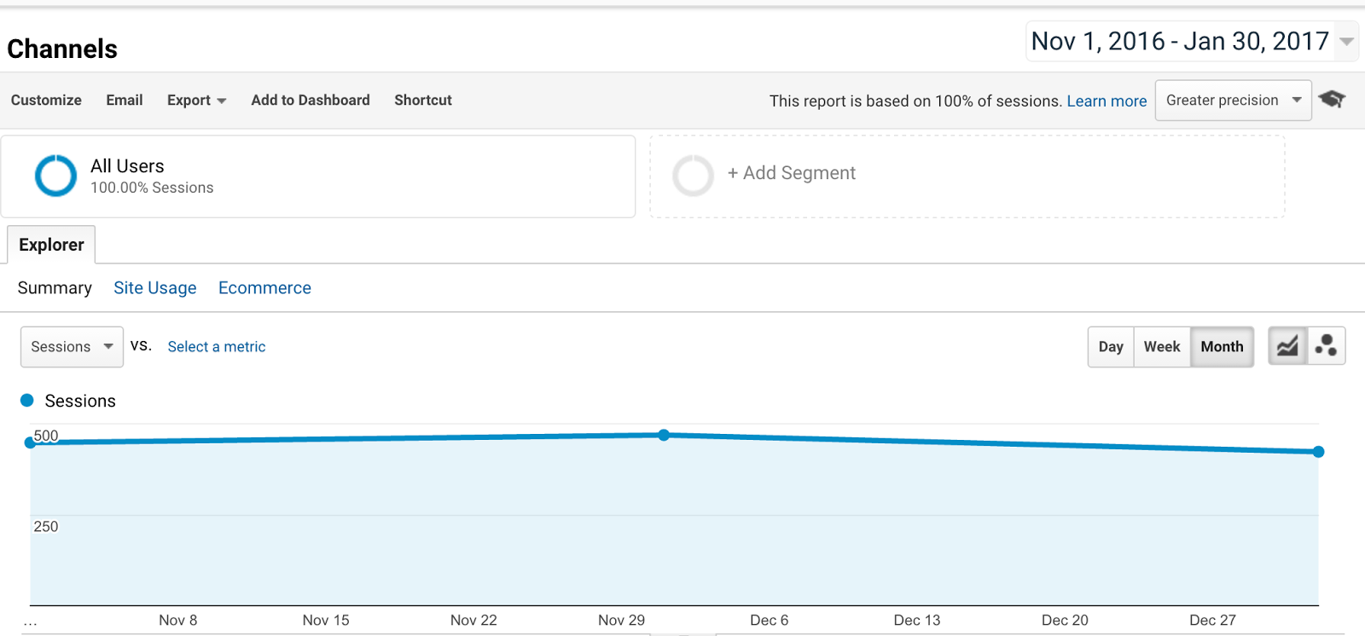Image resolution: width=1365 pixels, height=636 pixels.
Task: Set graph interval to Month
Action: pyautogui.click(x=1222, y=347)
